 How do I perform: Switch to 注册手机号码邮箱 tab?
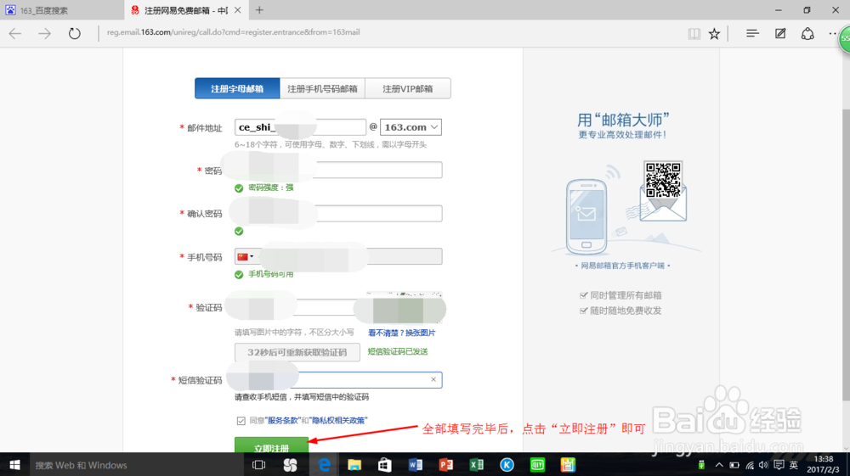(322, 89)
